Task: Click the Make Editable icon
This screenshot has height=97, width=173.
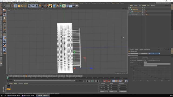Action: coord(4,10)
